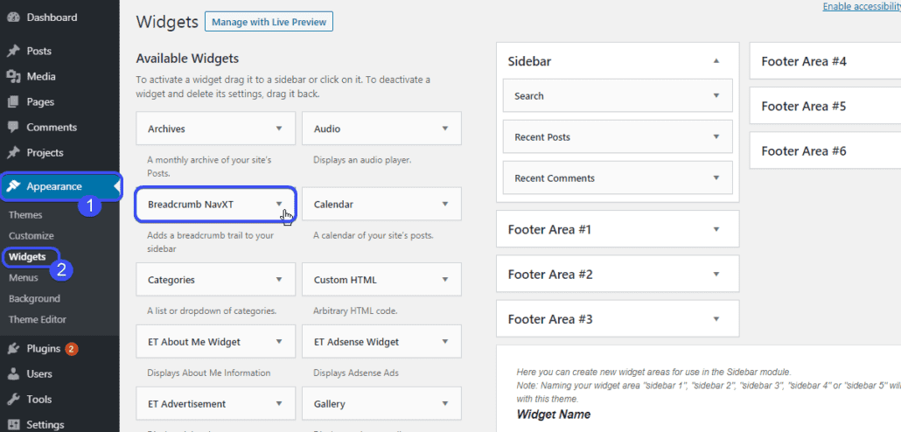Open Background under Appearance
Screen dimensions: 901x432
click(34, 299)
